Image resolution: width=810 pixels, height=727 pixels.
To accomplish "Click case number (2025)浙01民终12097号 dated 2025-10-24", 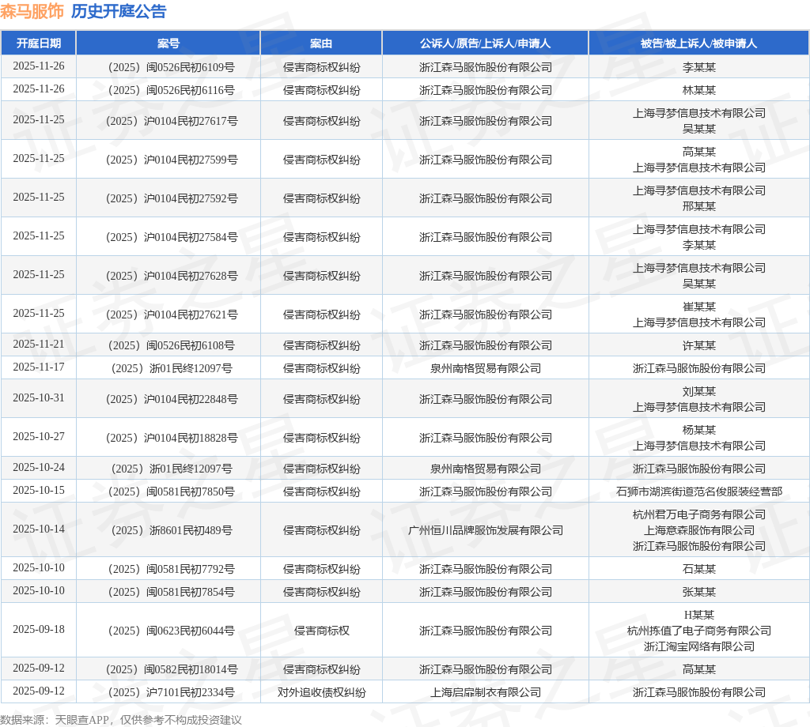I will (172, 469).
